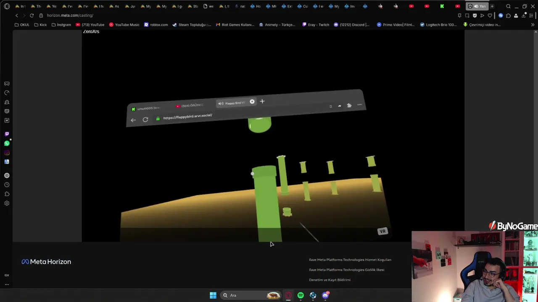This screenshot has width=538, height=302.
Task: Open the Kick bookmarks folder
Action: click(40, 25)
